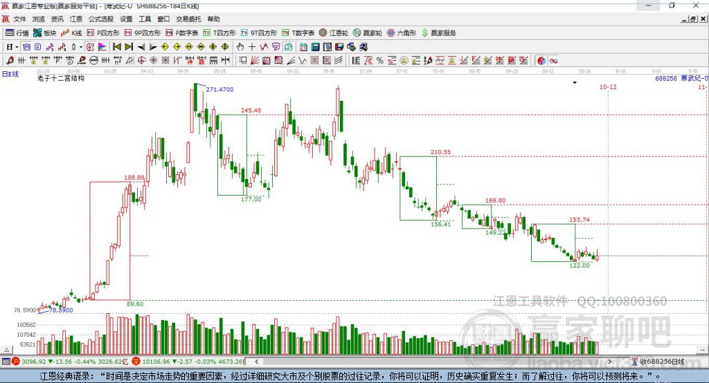Open the calendar date icon
Screen dimensions: 709x383
click(303, 47)
